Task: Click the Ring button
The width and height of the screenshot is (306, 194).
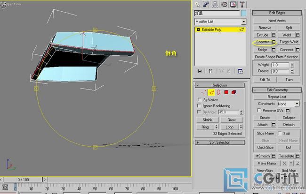Action: tap(205, 127)
